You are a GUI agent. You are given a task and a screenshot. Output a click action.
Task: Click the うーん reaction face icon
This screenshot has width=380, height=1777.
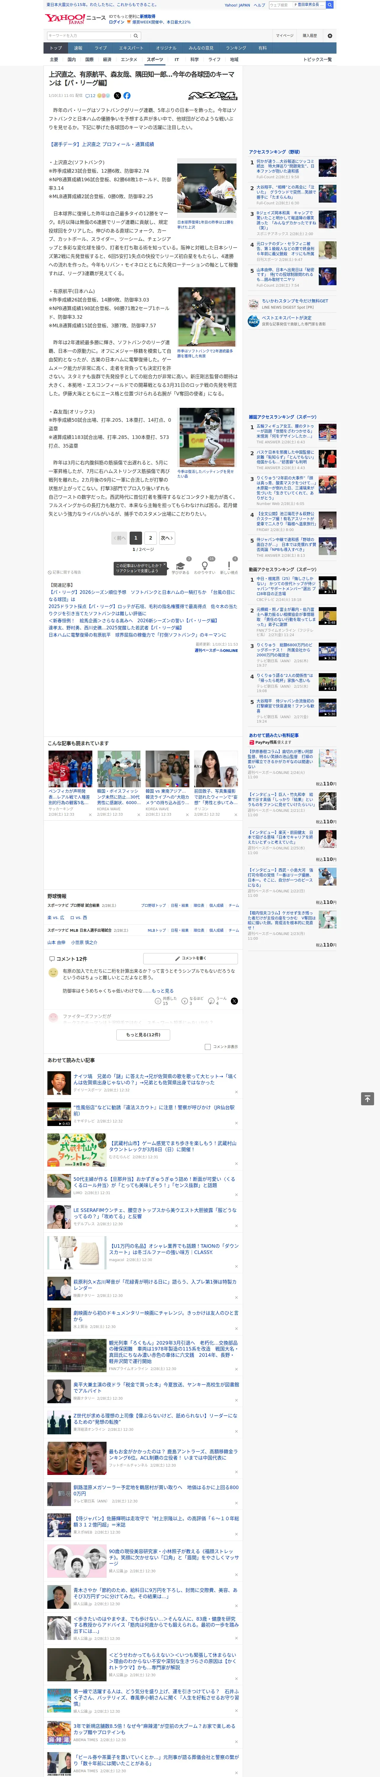point(212,1001)
